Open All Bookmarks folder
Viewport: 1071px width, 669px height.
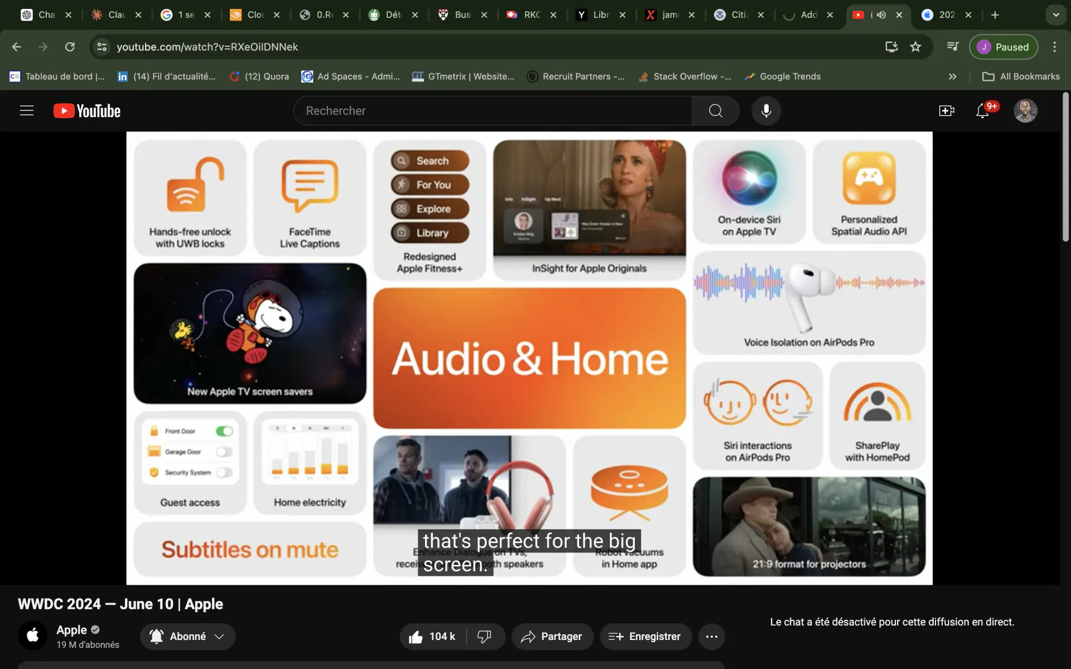(1021, 76)
